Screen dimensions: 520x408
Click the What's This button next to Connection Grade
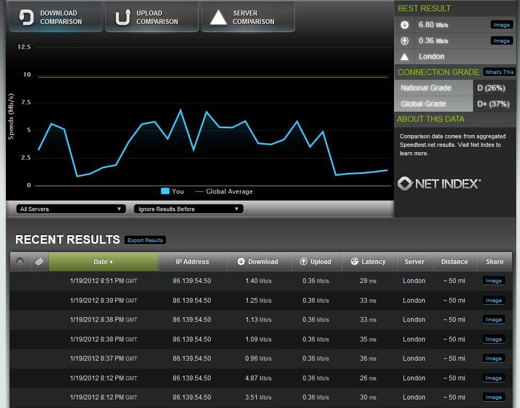pos(499,72)
